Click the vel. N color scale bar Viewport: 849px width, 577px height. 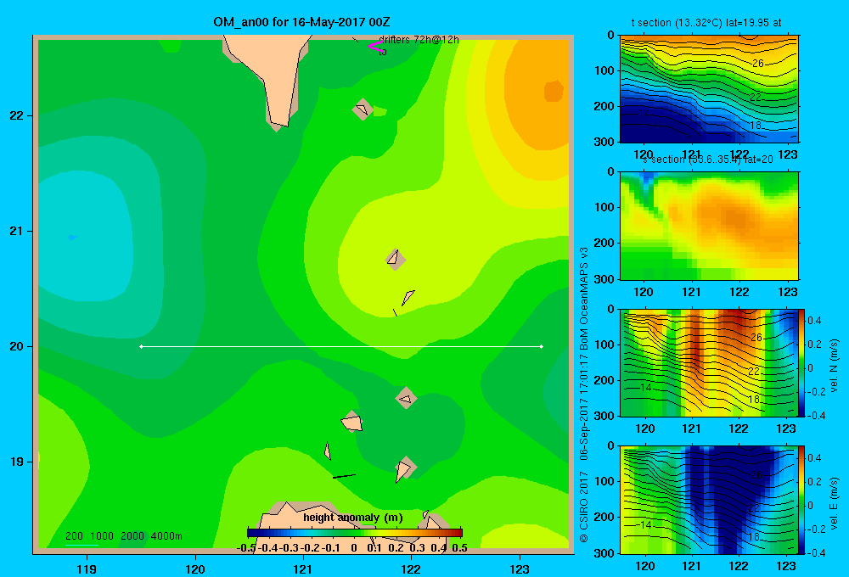coord(801,362)
